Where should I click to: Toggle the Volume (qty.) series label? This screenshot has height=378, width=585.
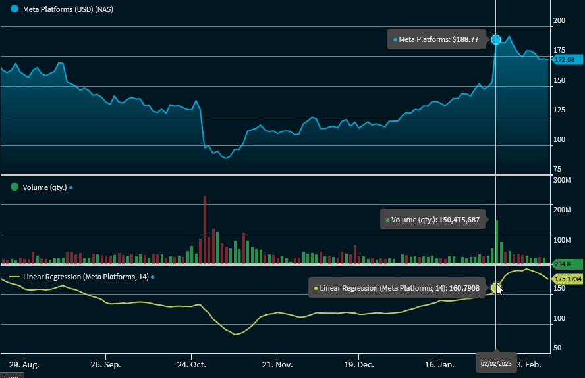[44, 187]
